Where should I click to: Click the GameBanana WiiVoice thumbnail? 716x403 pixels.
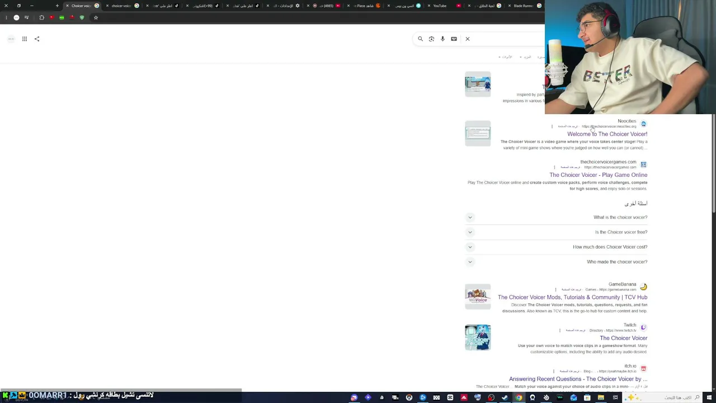click(x=478, y=297)
